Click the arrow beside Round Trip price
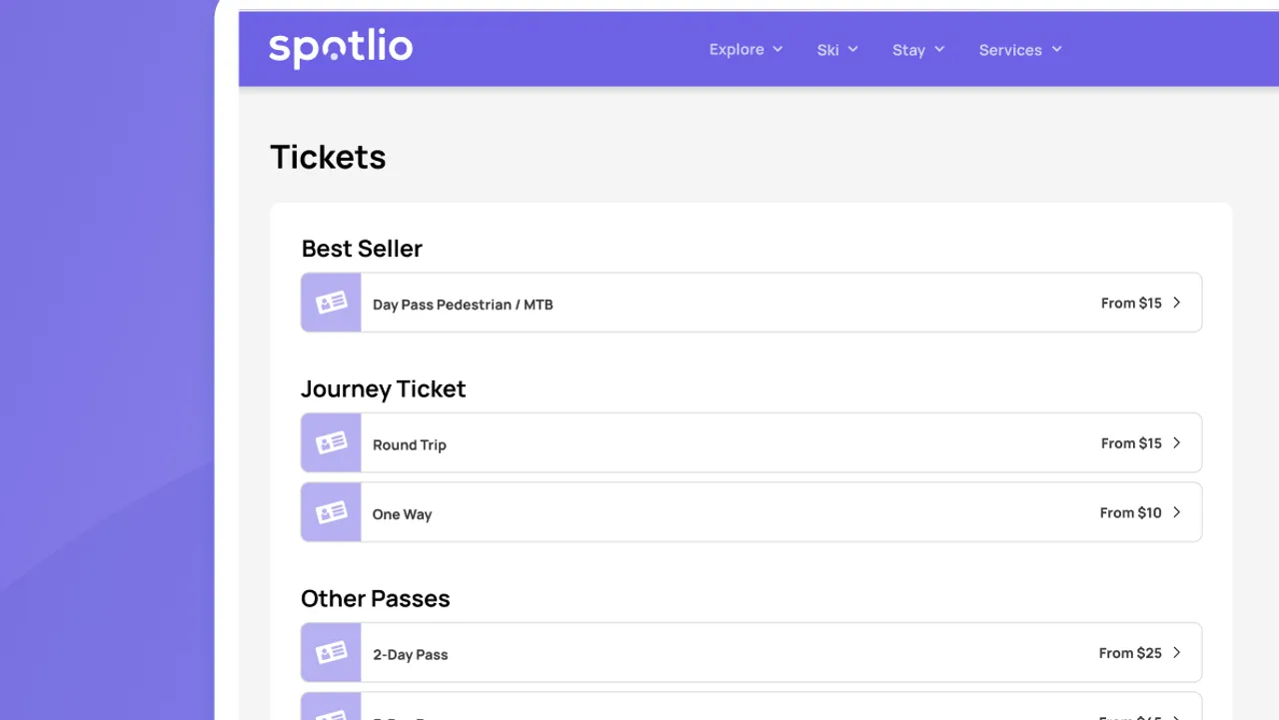Image resolution: width=1279 pixels, height=720 pixels. click(x=1176, y=443)
